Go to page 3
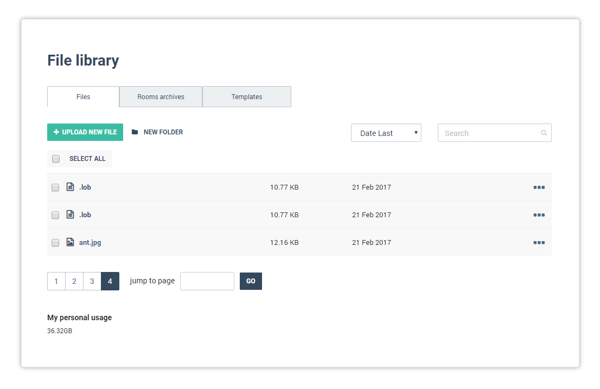Screen dimensions: 600x389 92,281
